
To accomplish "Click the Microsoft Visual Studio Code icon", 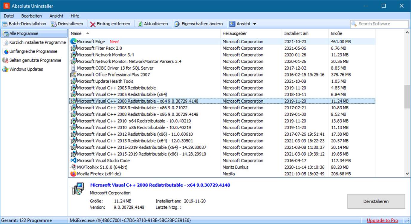I will click(x=74, y=160).
